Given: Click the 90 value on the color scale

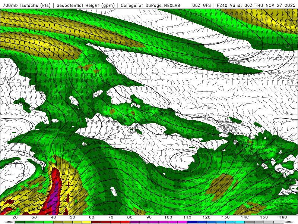Looking at the screenshot, I should tap(149, 217).
